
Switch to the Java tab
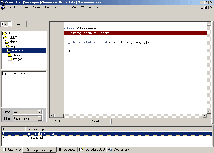pos(19,24)
